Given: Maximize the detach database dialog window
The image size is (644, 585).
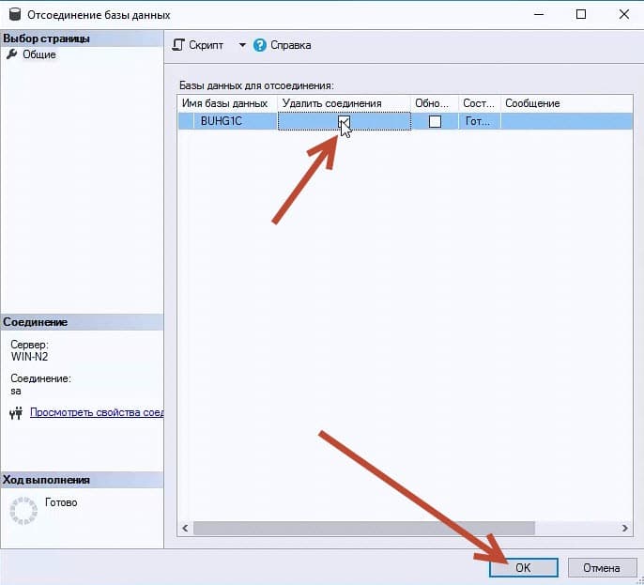Looking at the screenshot, I should pos(581,15).
